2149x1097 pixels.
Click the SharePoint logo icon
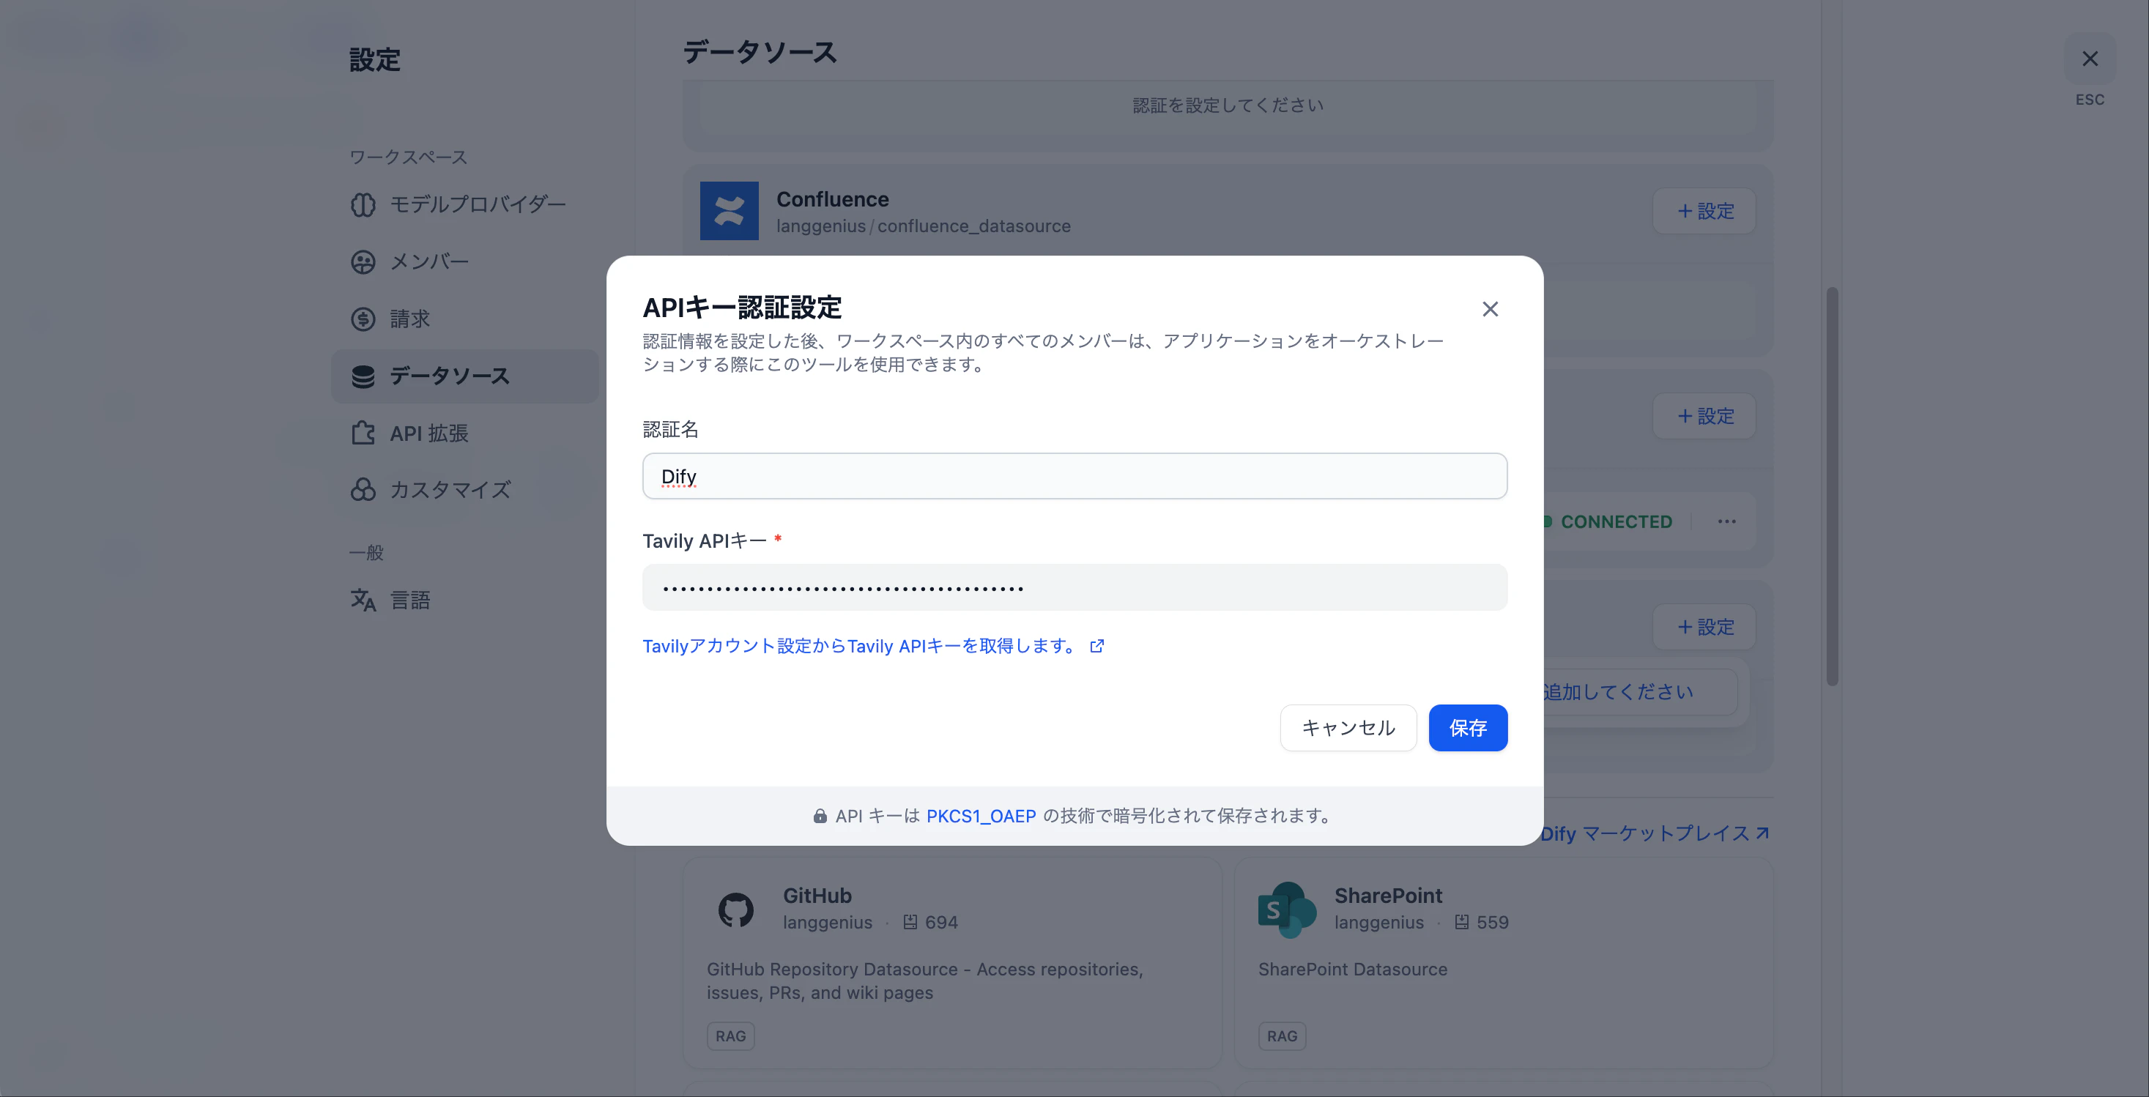[1287, 910]
